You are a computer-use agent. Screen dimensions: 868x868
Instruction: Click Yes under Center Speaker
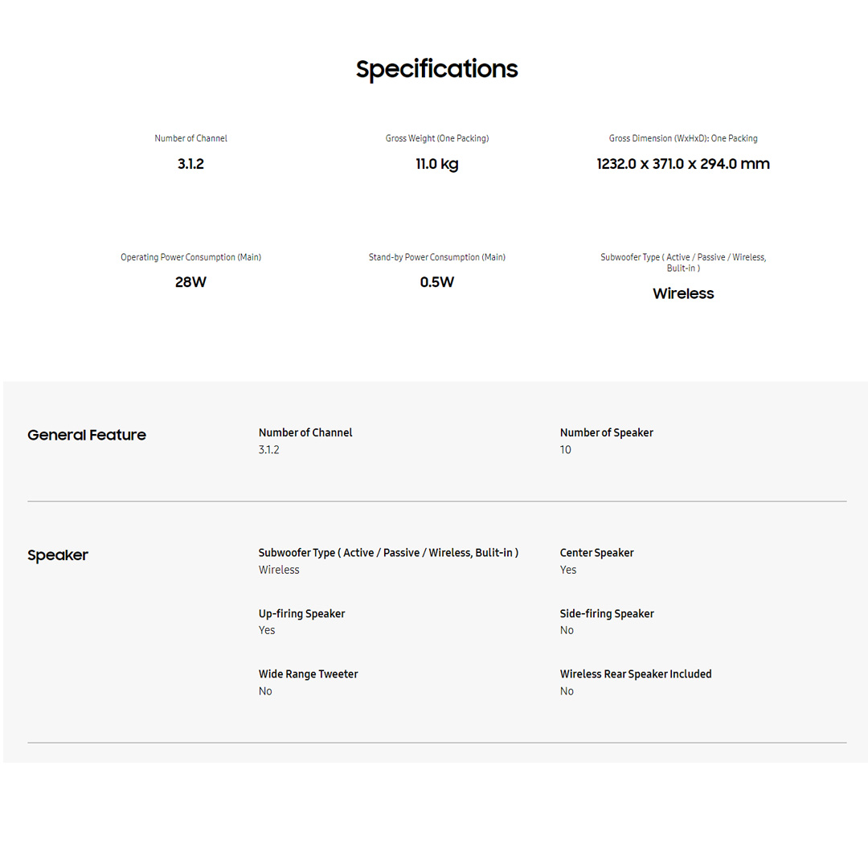pos(568,570)
